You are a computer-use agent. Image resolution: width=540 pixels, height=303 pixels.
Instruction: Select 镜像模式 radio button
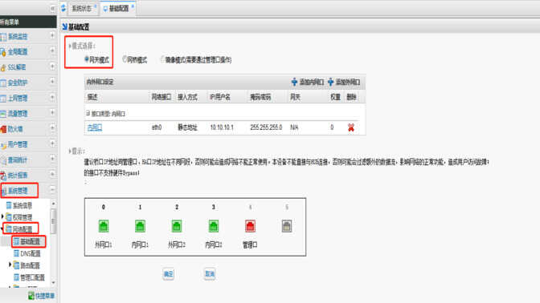[x=162, y=59]
